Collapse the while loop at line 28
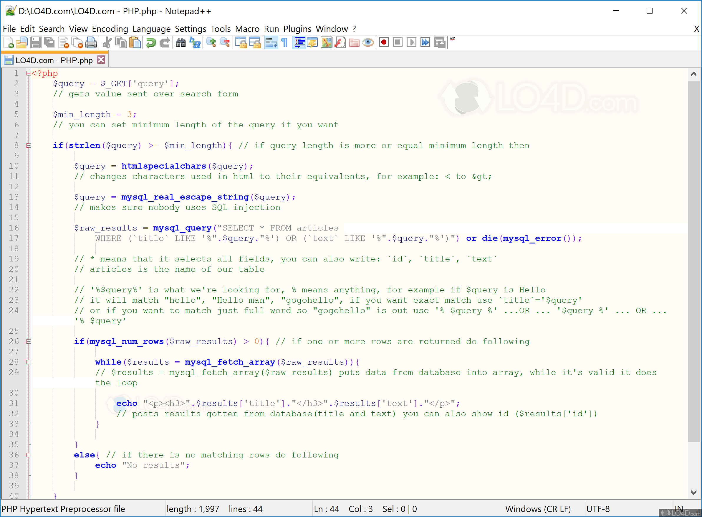702x517 pixels. click(29, 362)
